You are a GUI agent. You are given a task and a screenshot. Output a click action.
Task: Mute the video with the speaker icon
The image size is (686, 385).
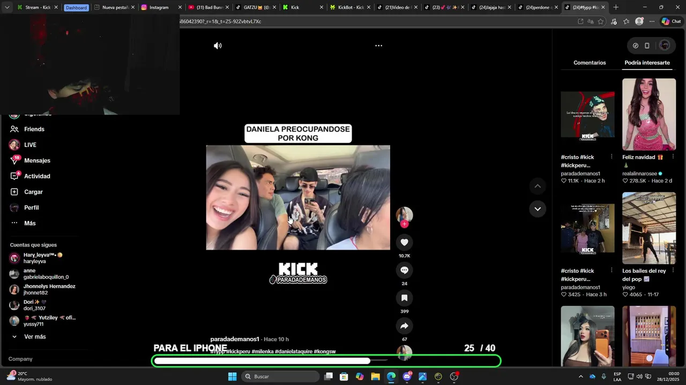[x=218, y=45]
